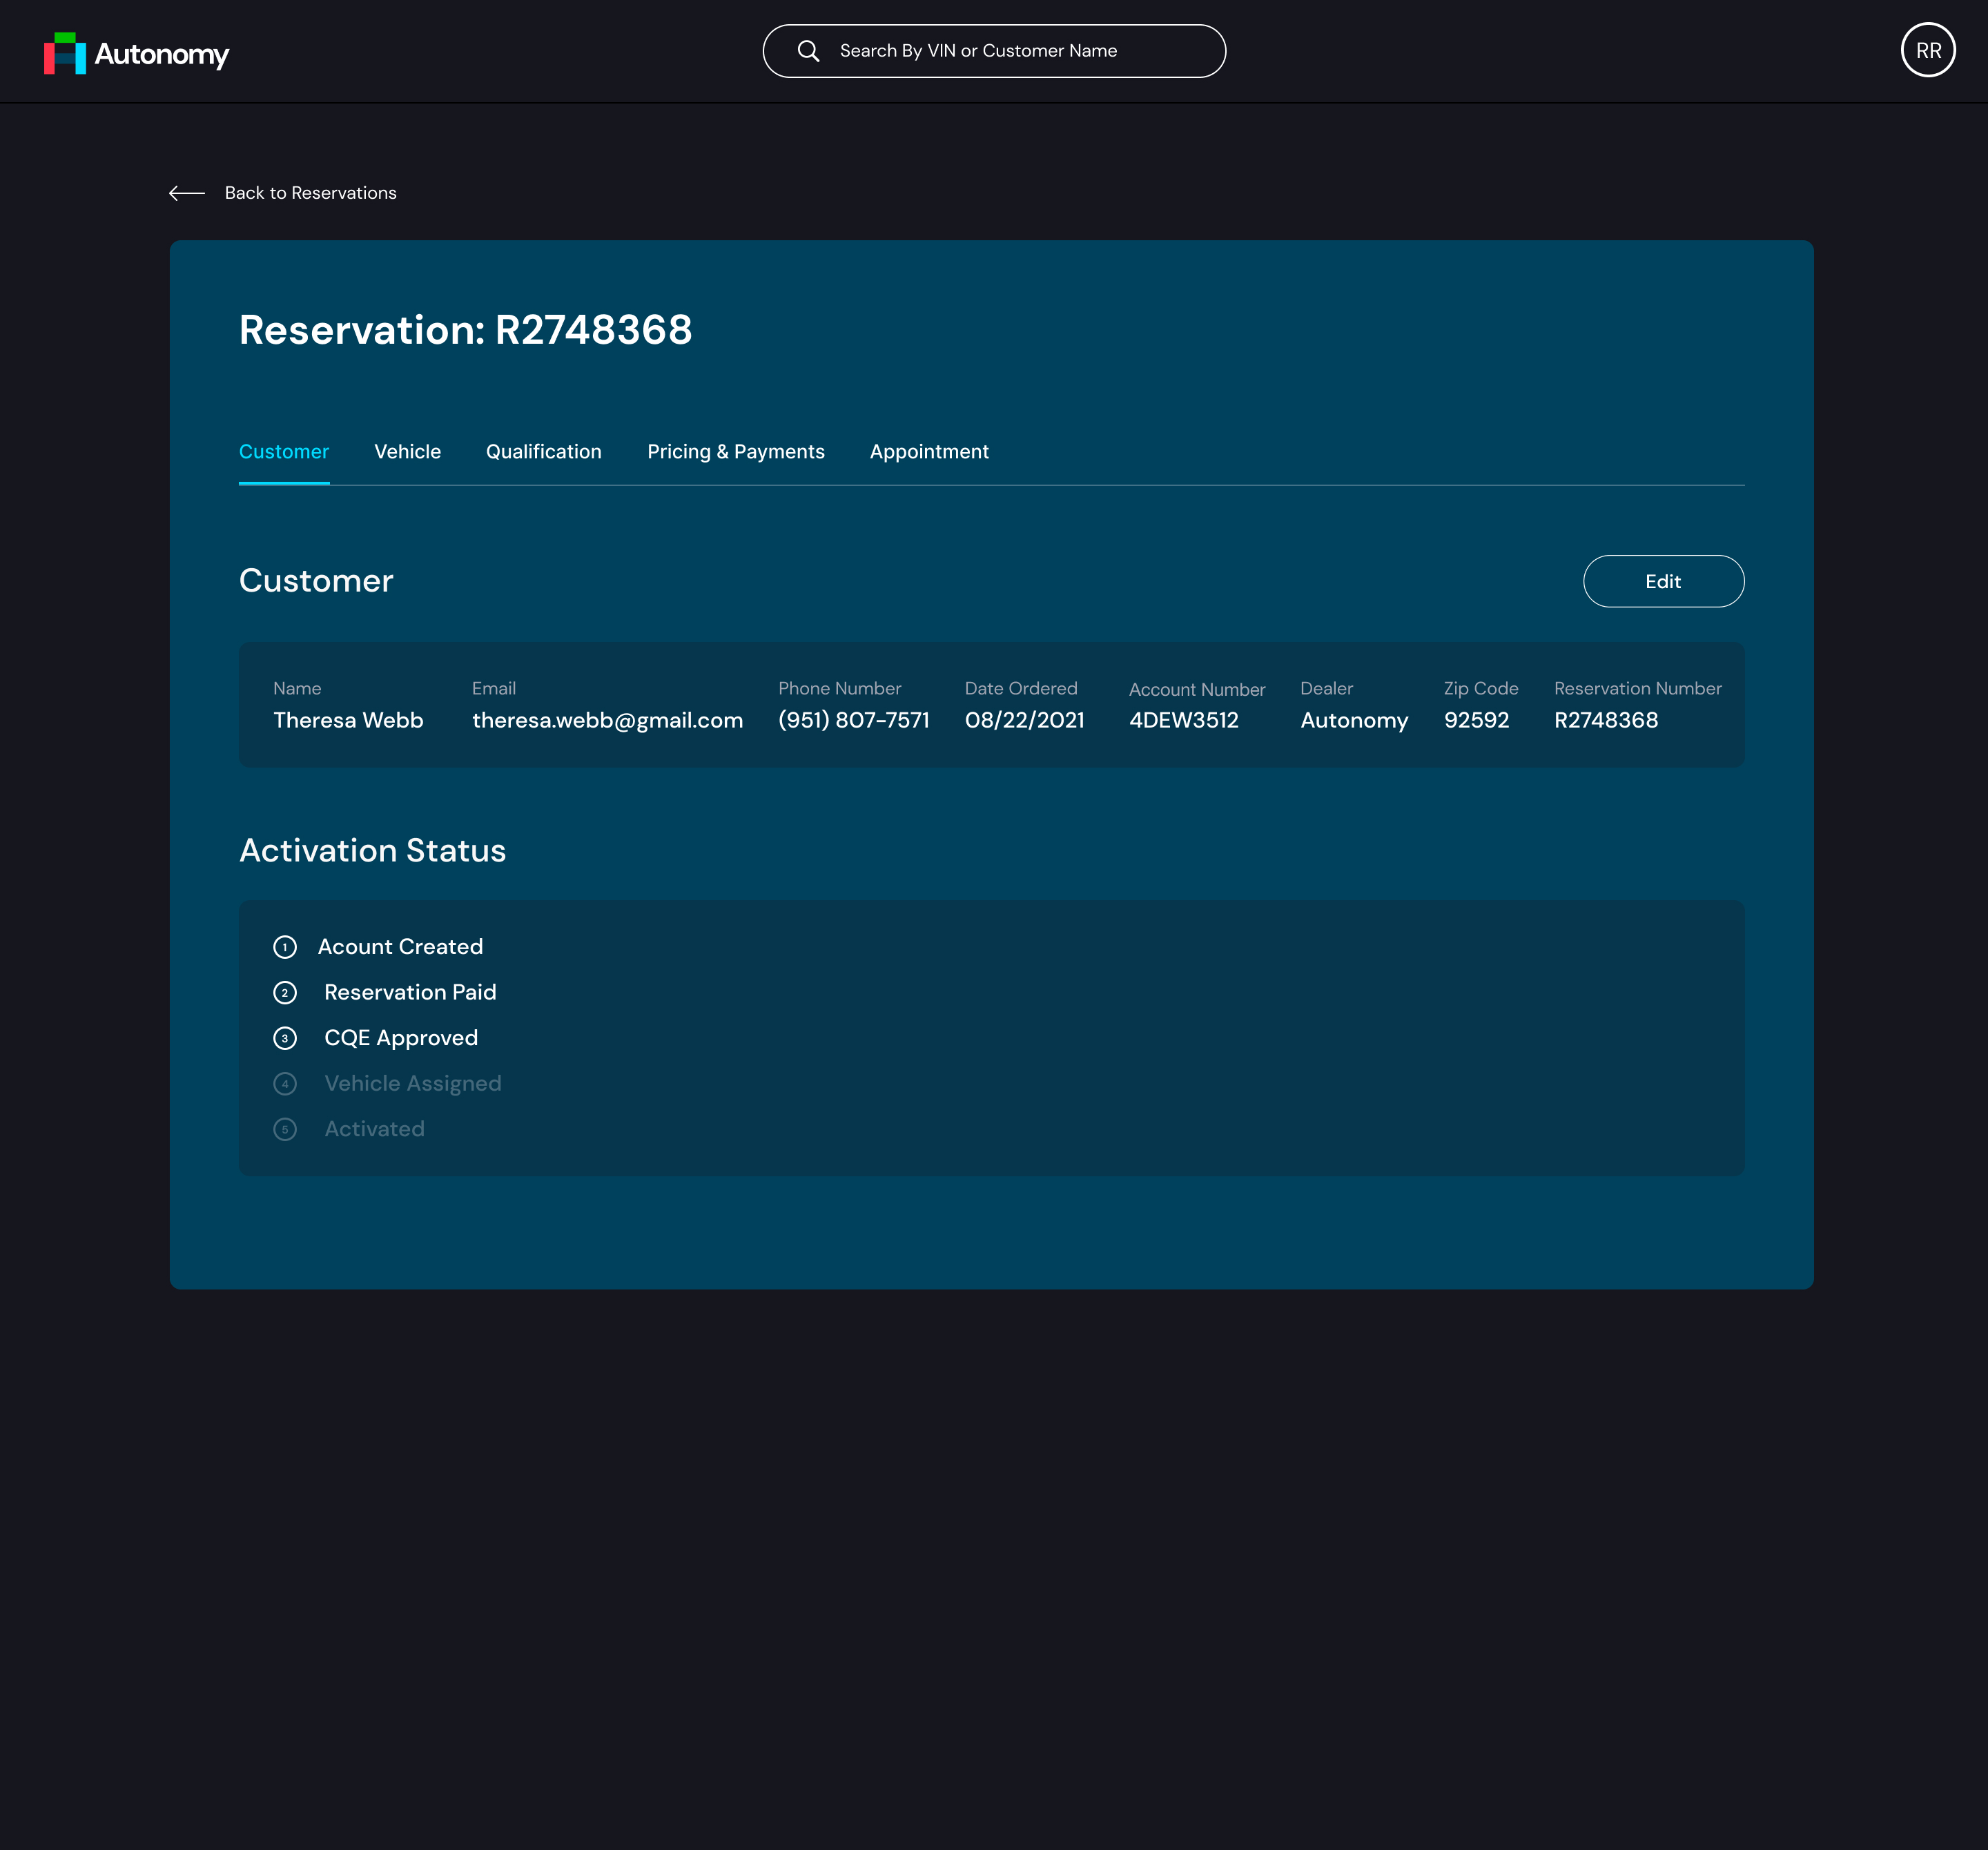Open the Qualification tab
This screenshot has width=1988, height=1850.
click(x=543, y=452)
